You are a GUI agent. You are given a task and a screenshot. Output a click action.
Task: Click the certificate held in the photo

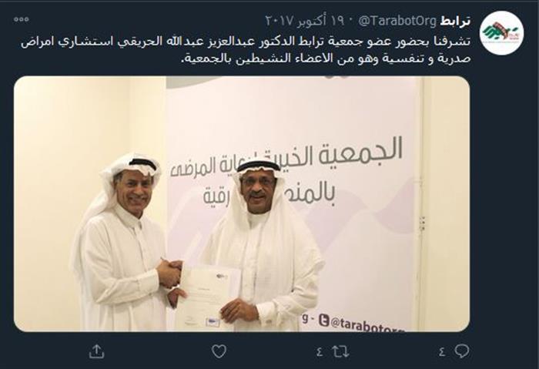coord(208,297)
